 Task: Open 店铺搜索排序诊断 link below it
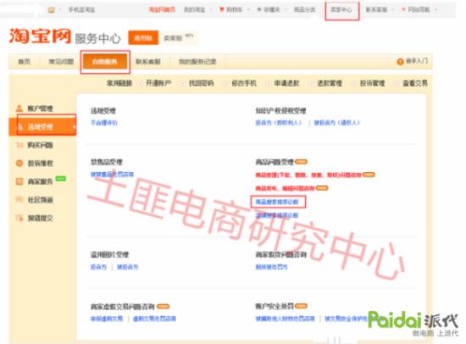click(277, 215)
